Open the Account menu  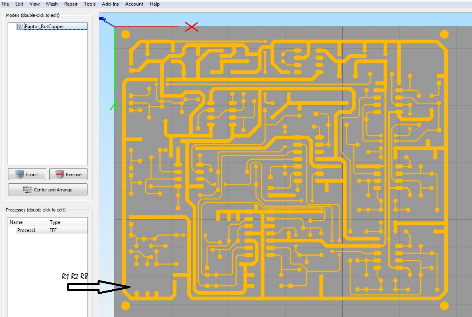[134, 4]
